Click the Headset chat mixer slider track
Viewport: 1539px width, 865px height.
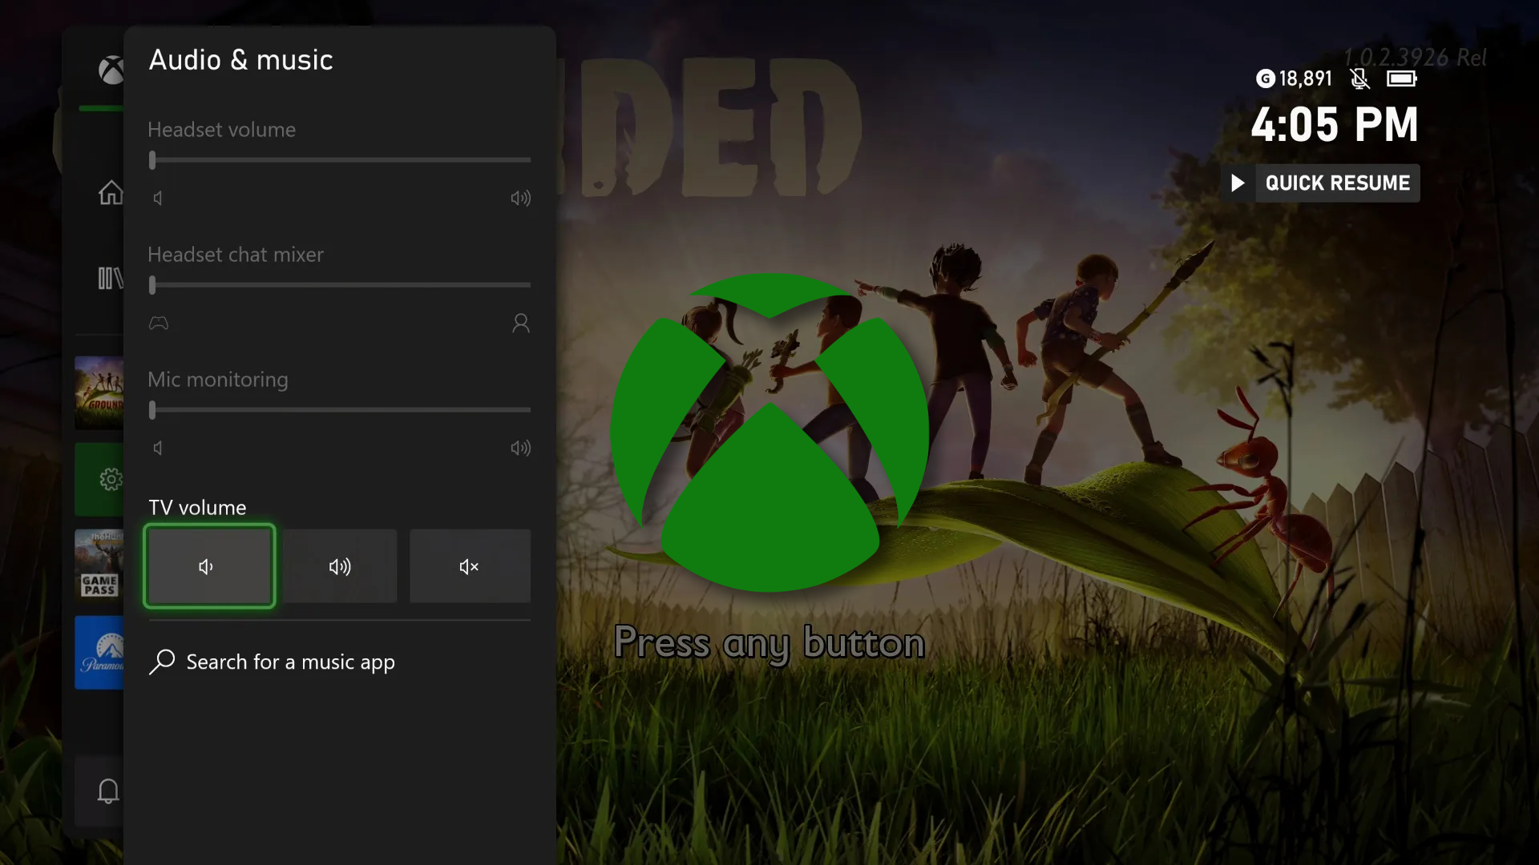(x=340, y=285)
